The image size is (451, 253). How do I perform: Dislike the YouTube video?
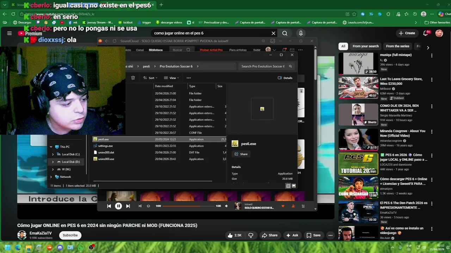point(251,235)
